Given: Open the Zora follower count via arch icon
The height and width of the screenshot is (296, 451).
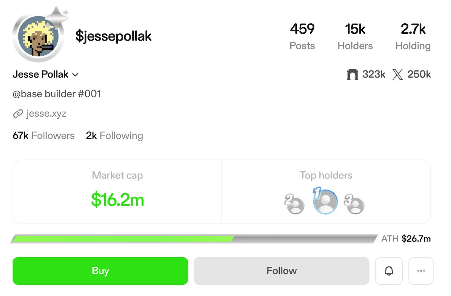Looking at the screenshot, I should [x=366, y=74].
